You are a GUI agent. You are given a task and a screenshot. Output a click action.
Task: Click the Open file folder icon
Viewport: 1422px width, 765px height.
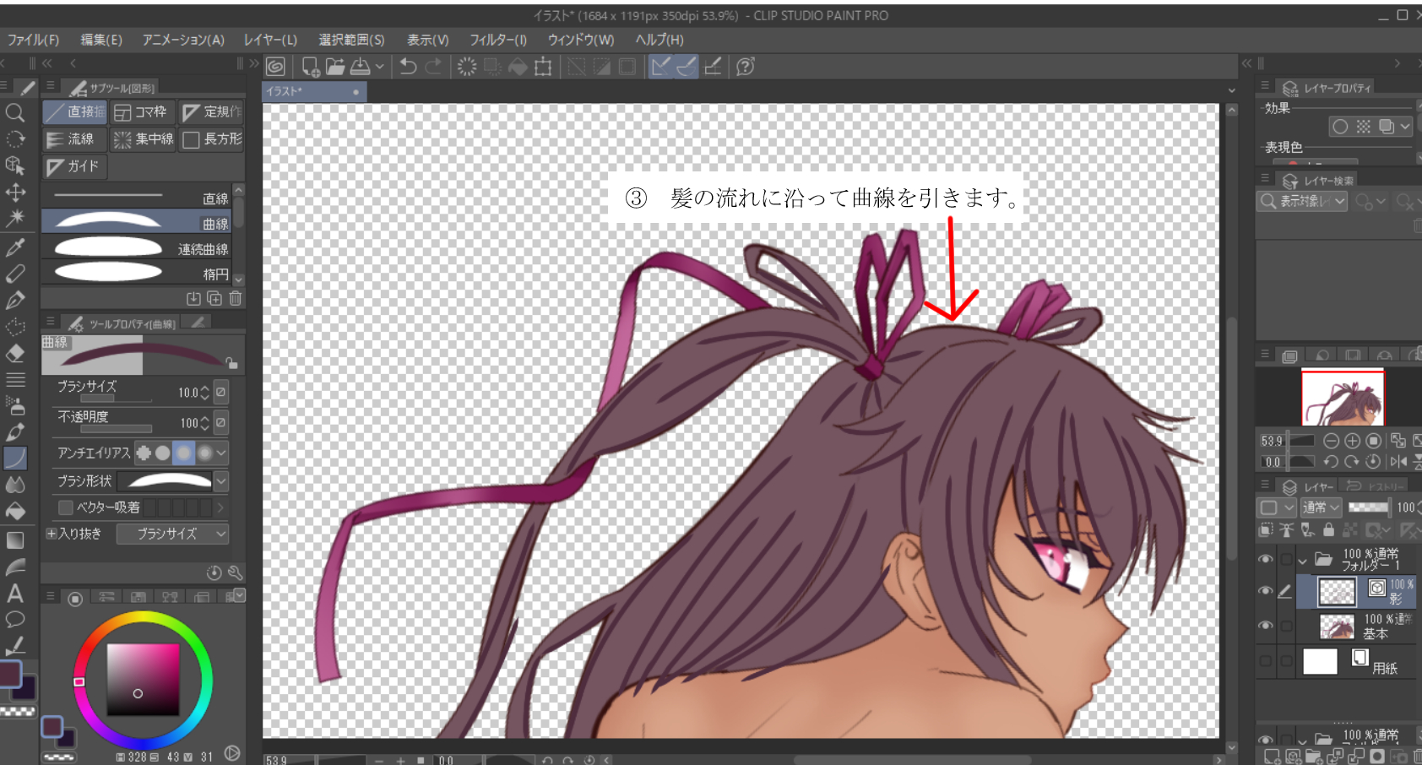click(335, 67)
